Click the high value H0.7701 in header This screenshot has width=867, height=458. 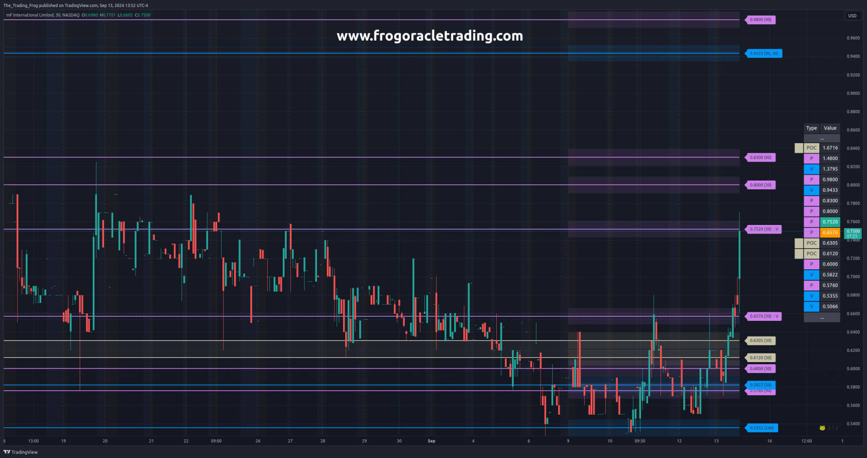coord(107,15)
